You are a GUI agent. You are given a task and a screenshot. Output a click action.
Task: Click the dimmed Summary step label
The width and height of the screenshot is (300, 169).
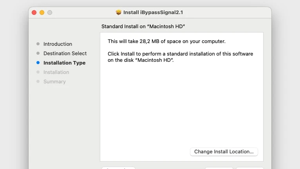click(x=54, y=82)
